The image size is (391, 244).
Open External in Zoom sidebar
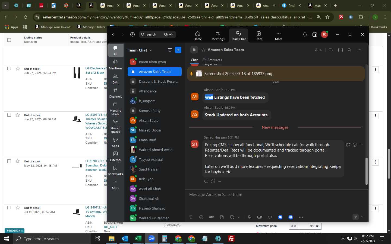point(115,156)
